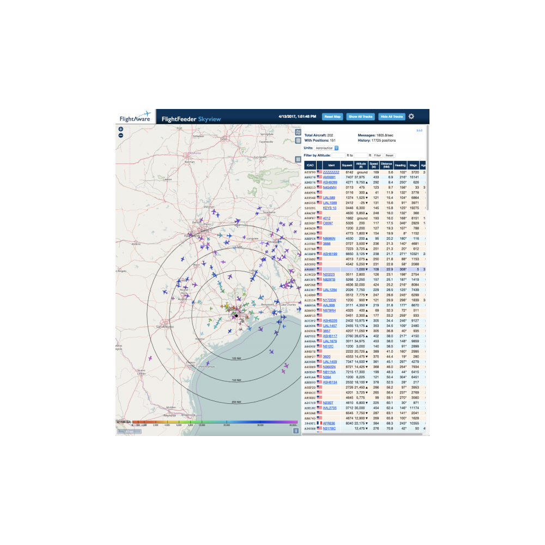Open the UAL1457 flight link

330,326
